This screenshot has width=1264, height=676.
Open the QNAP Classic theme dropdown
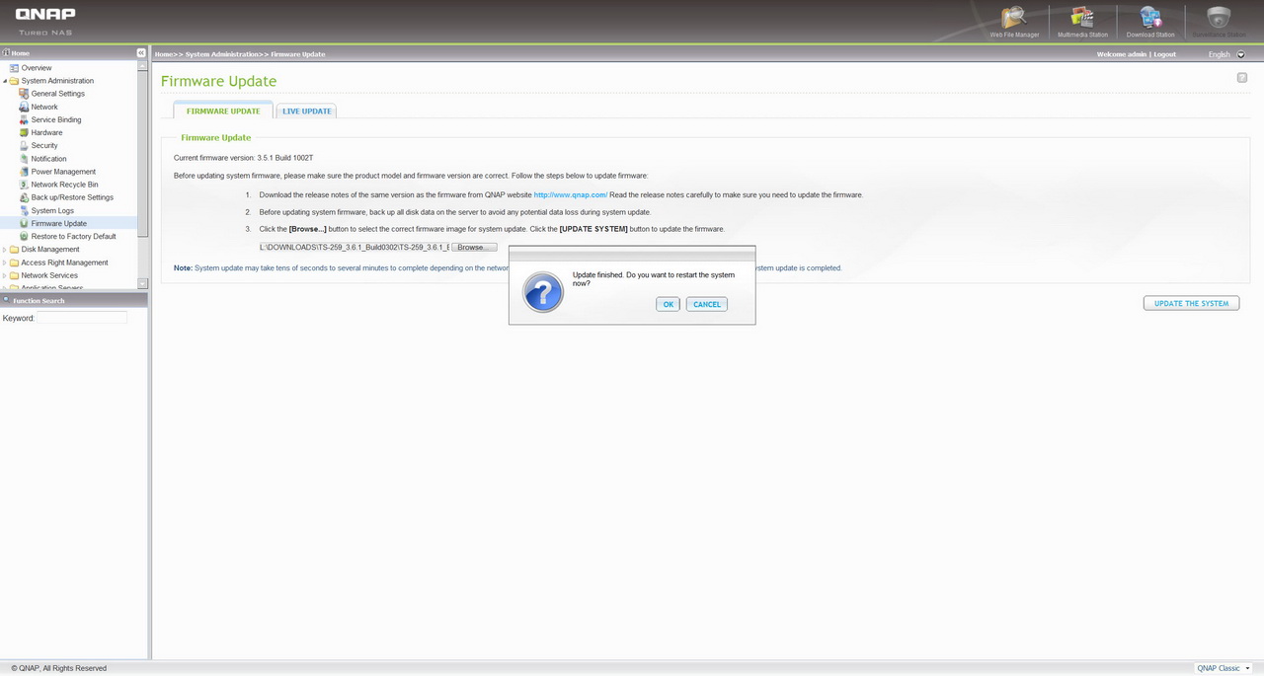1224,668
